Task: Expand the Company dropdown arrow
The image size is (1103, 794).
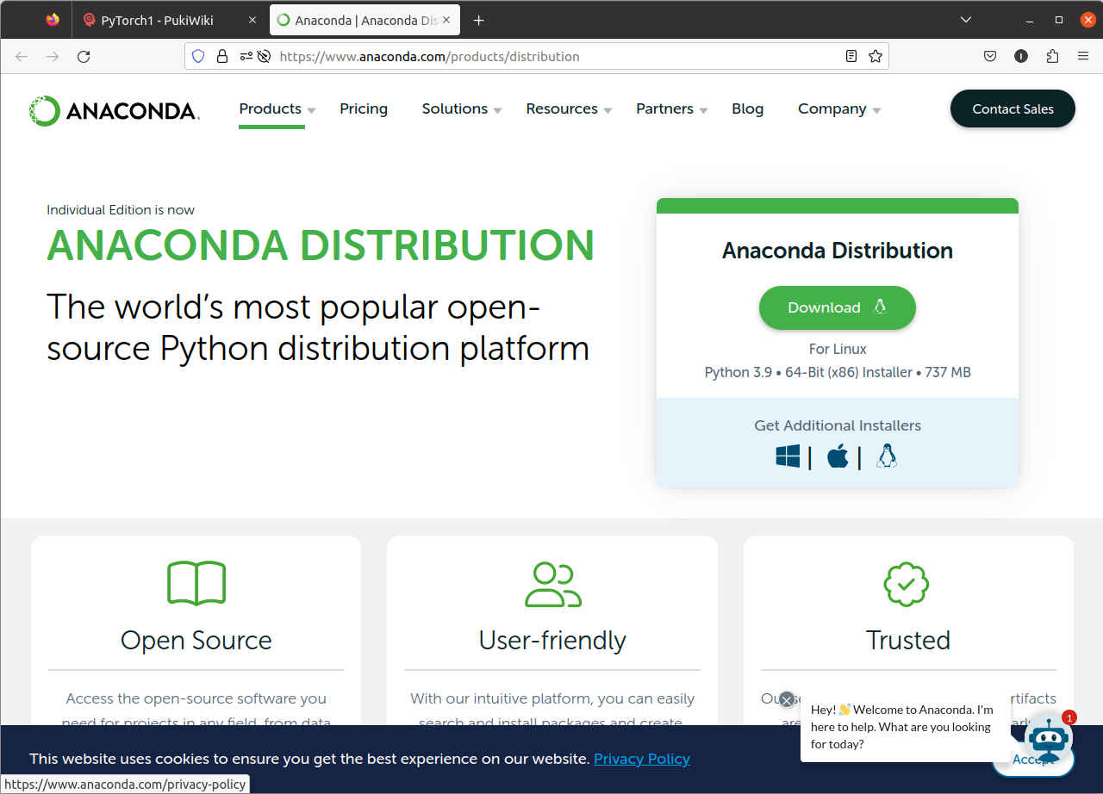Action: (x=876, y=111)
